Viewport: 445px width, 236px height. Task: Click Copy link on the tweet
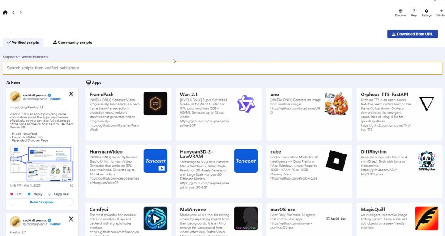[x=59, y=194]
